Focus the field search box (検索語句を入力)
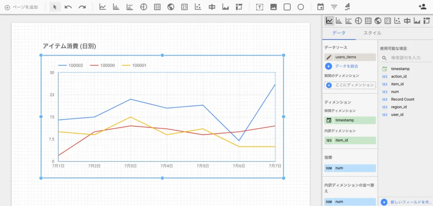Image resolution: width=433 pixels, height=206 pixels. point(406,58)
